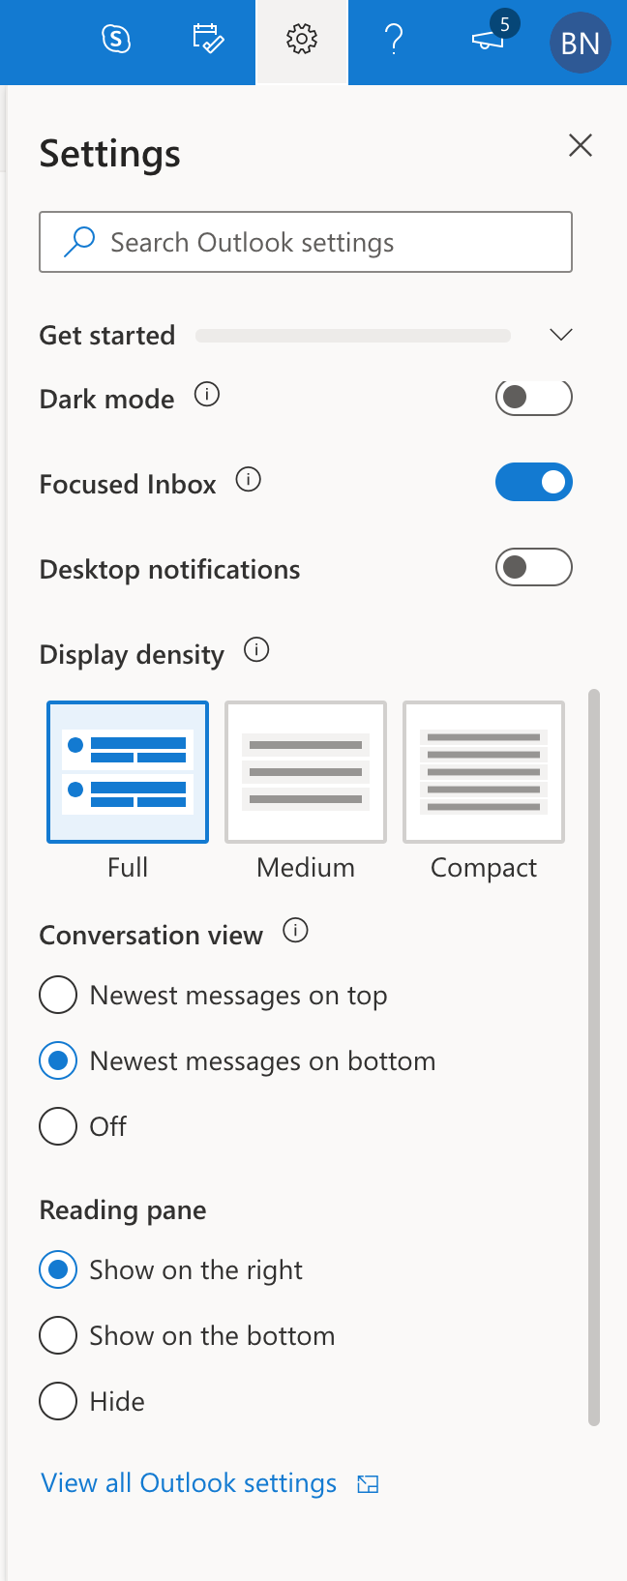Click the Focused Inbox info icon

(249, 480)
